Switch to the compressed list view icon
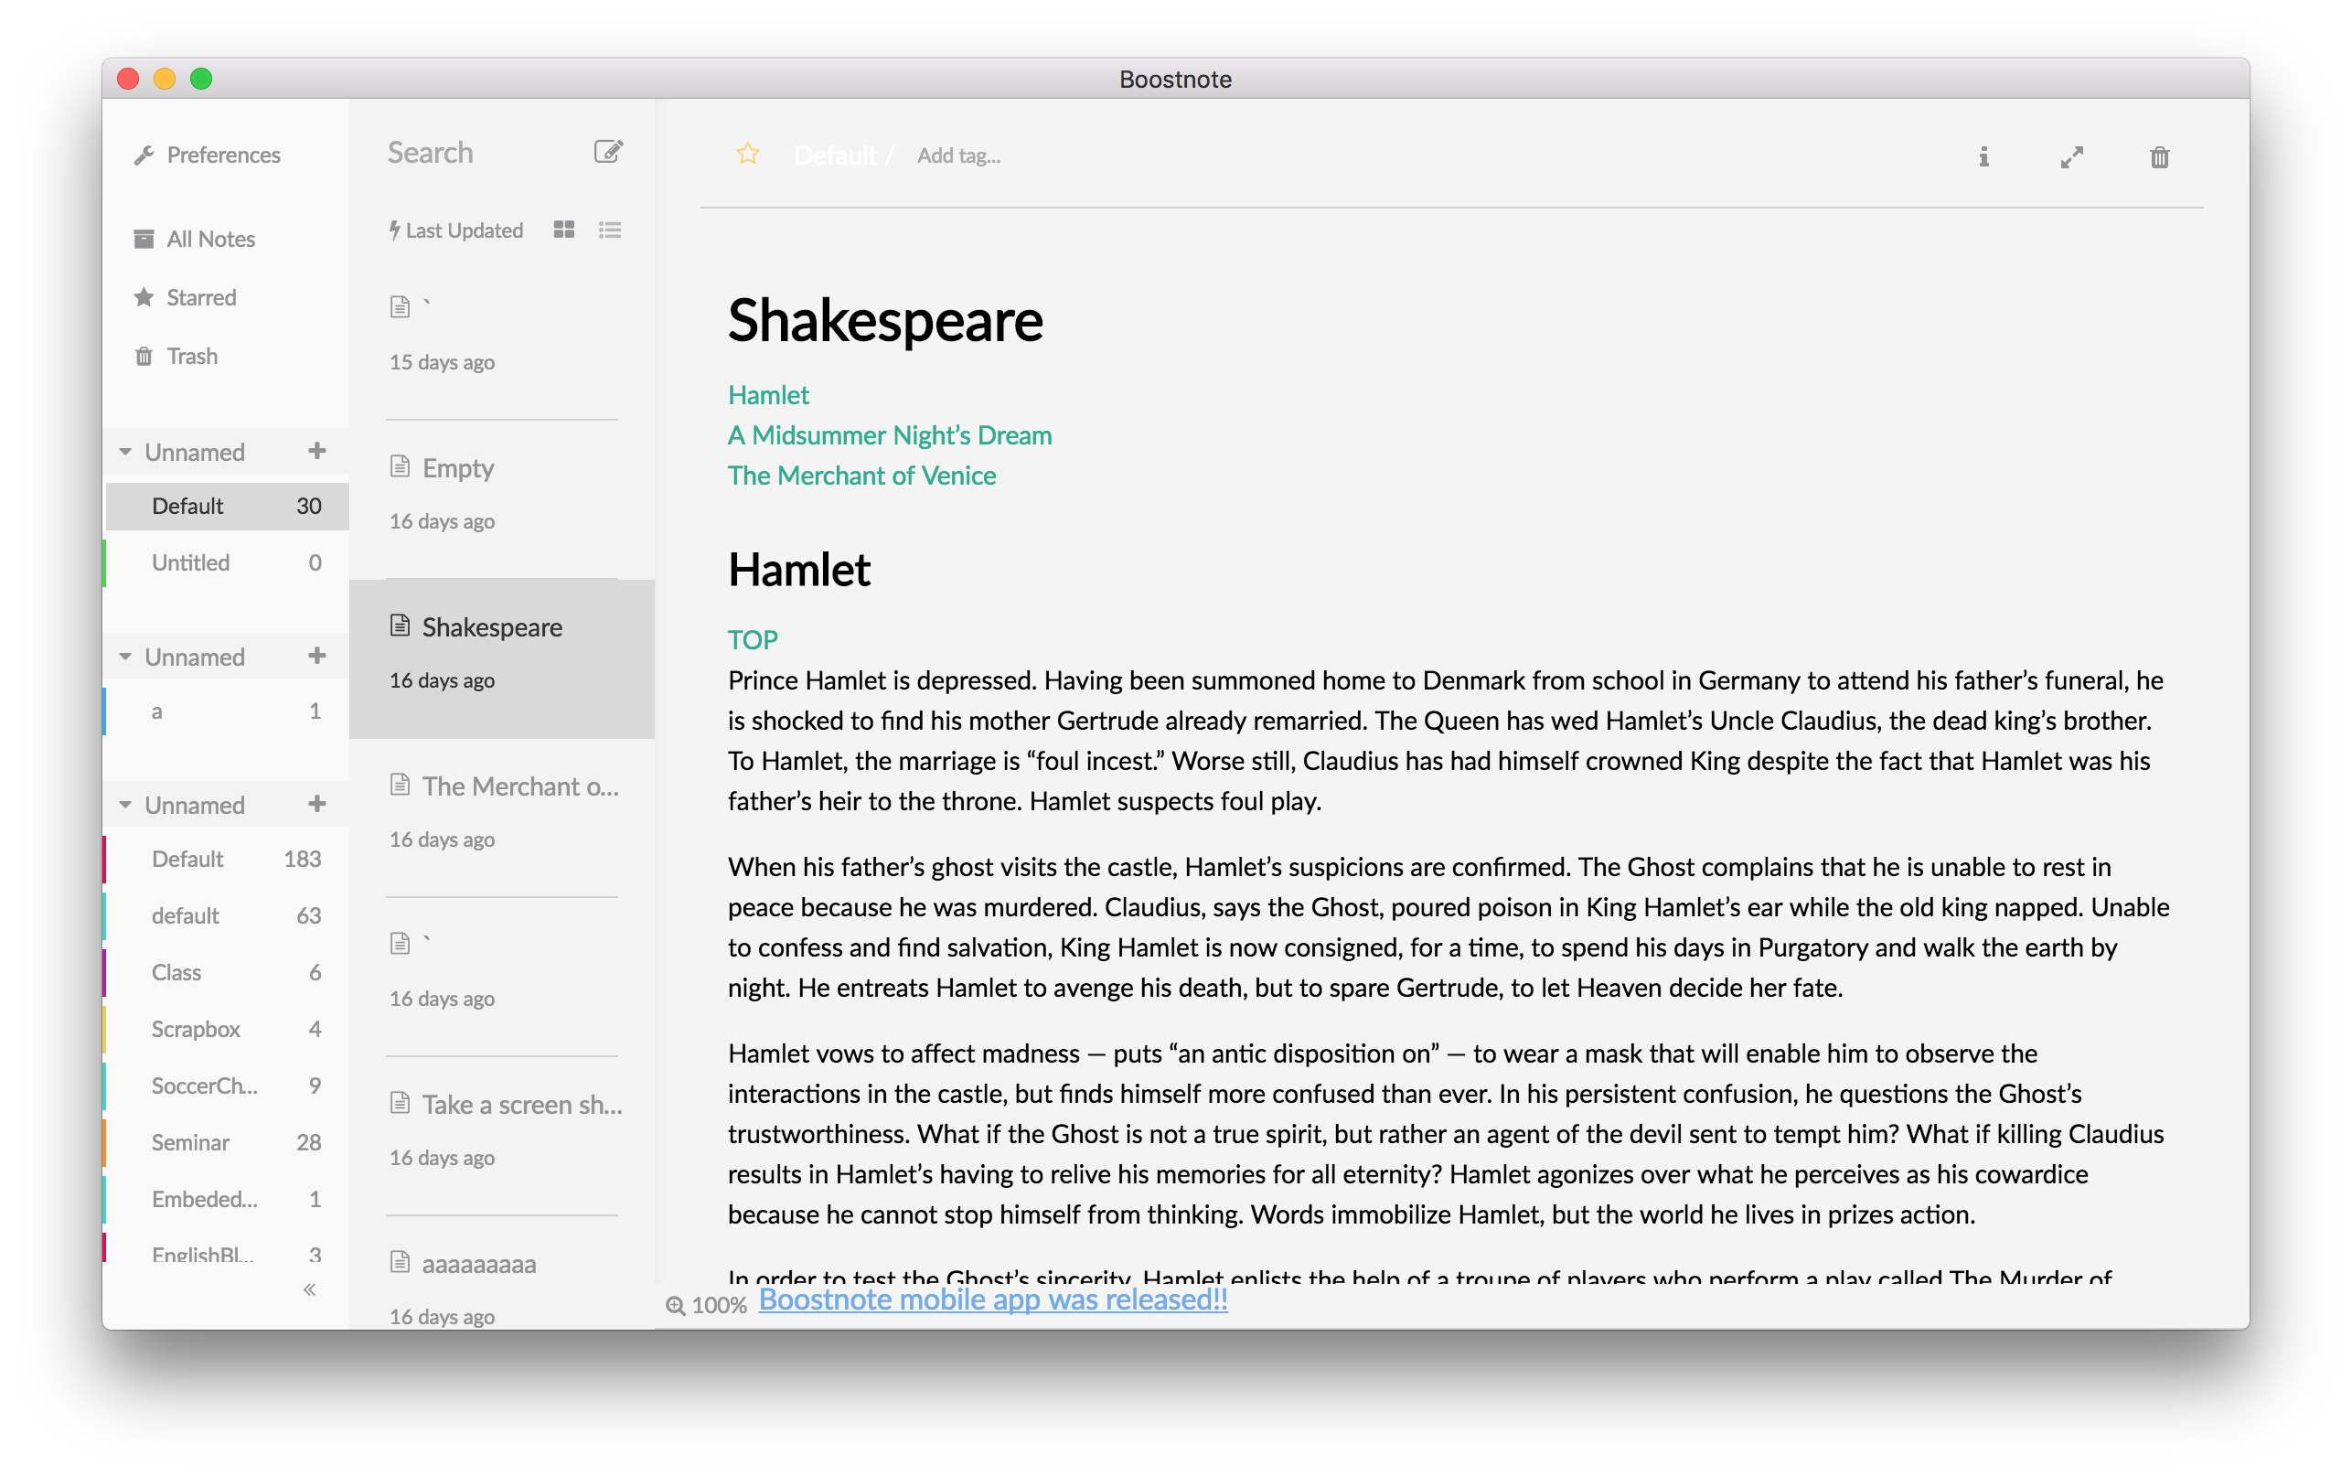This screenshot has height=1476, width=2352. point(610,230)
